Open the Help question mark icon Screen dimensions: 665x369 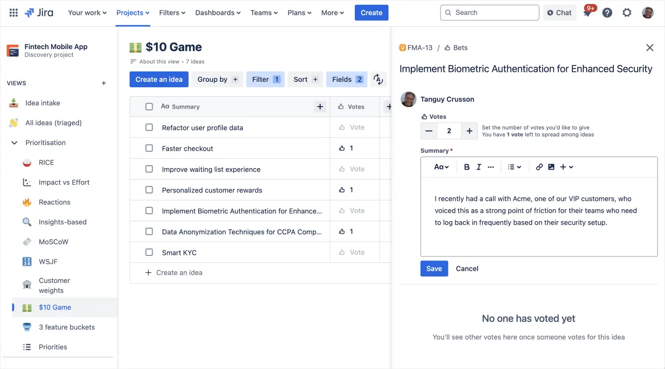(607, 13)
